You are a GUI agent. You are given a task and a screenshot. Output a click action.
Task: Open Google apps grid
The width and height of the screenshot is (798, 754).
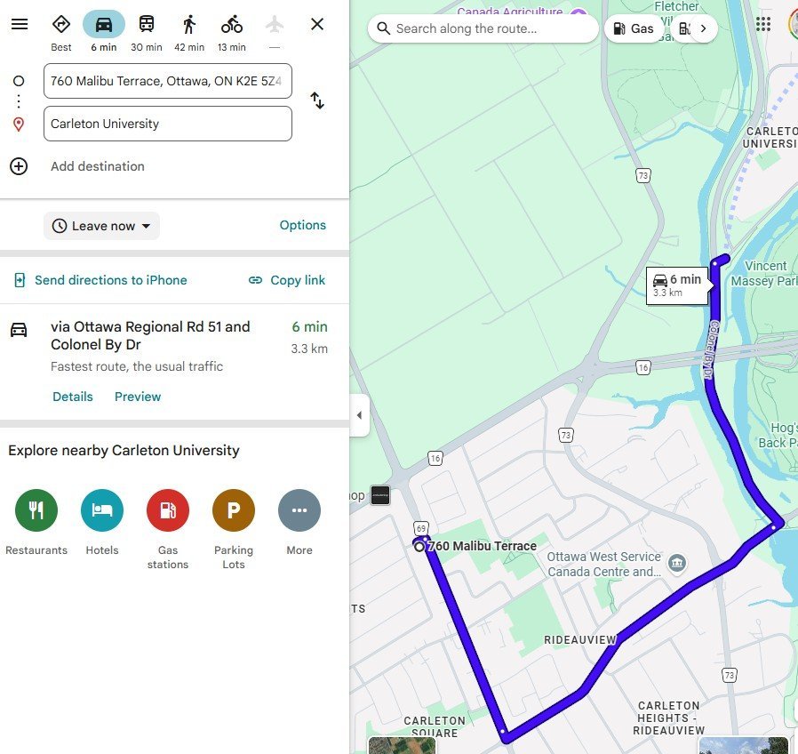pos(762,24)
